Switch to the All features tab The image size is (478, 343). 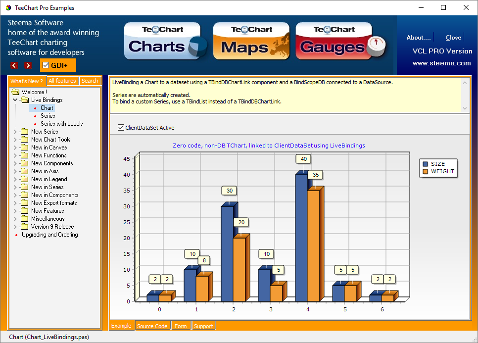tap(62, 81)
